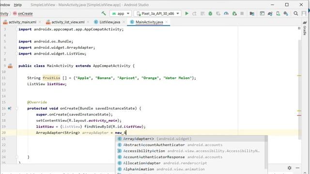Collapse the imports fold on line 7

17,54
